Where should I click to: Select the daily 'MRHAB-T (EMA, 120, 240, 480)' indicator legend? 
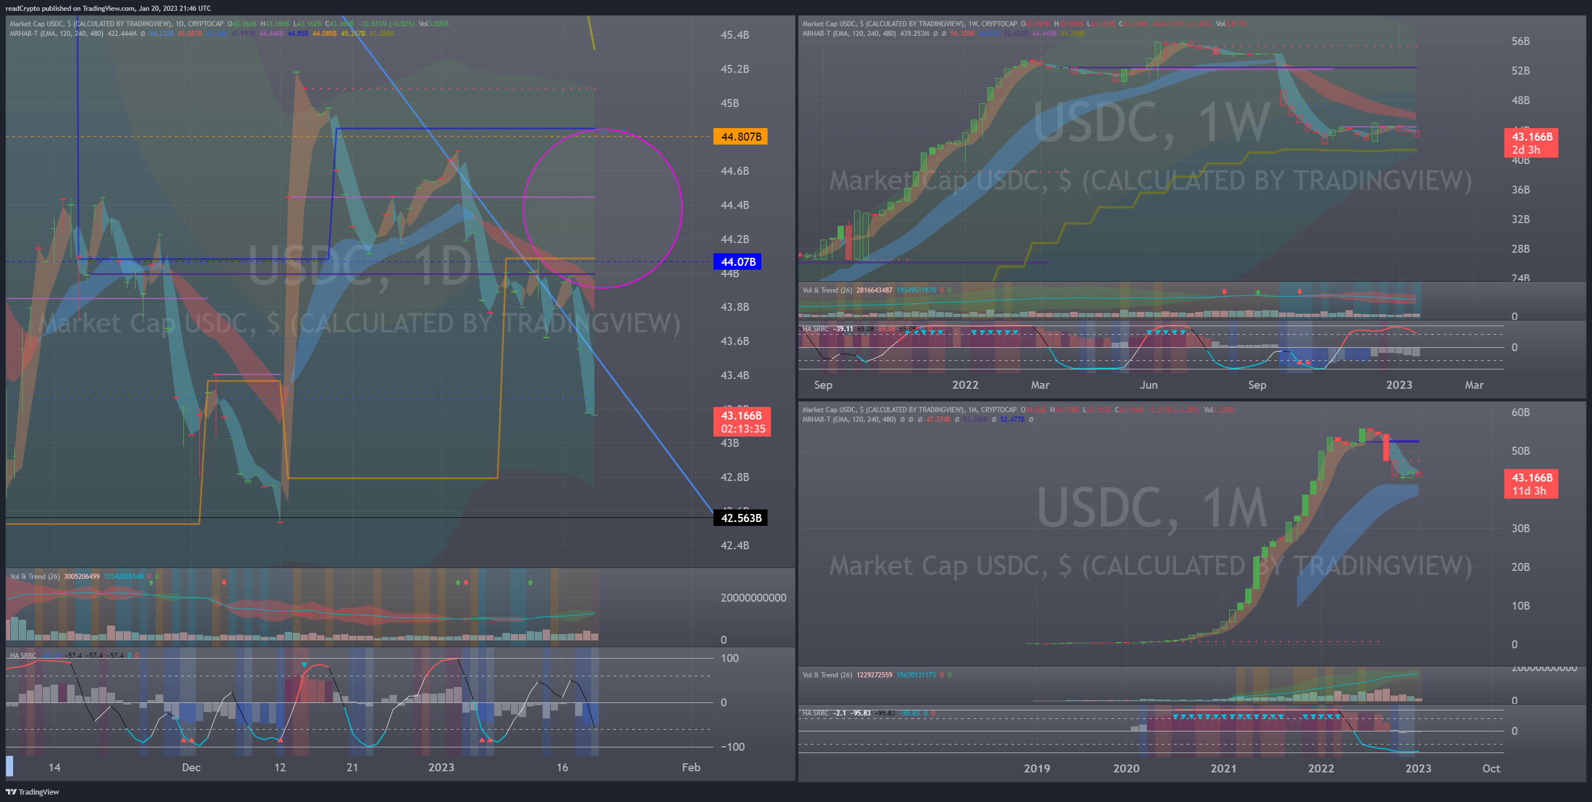[56, 34]
